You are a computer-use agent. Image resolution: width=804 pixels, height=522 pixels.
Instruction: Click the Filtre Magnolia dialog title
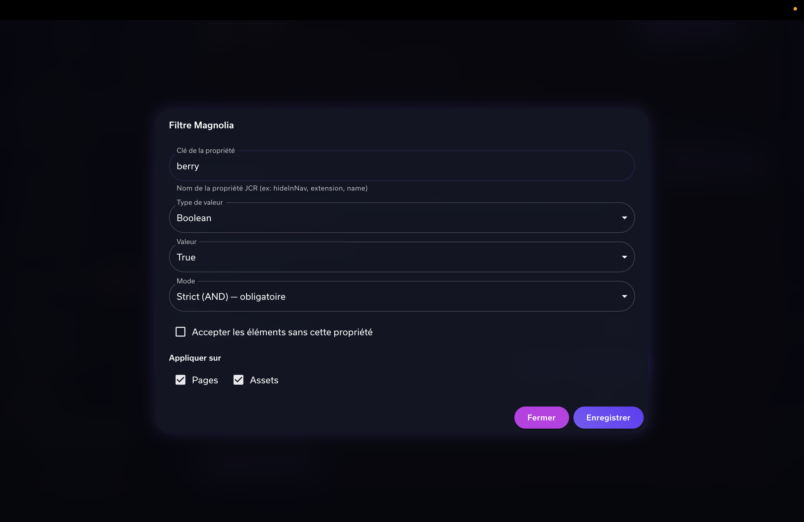tap(201, 125)
